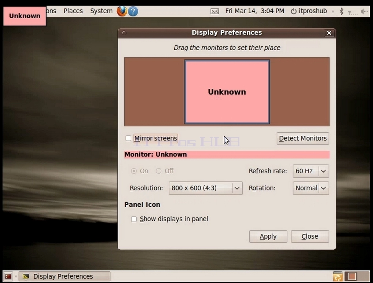Open the Rotation Normal dropdown
Screen dimensions: 373x283
[311, 188]
